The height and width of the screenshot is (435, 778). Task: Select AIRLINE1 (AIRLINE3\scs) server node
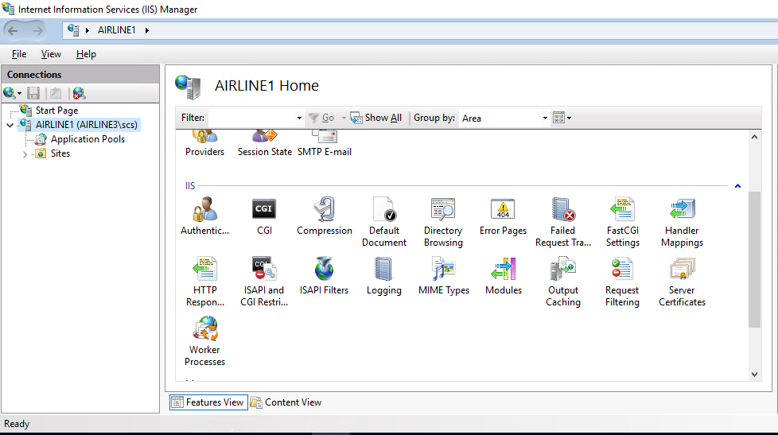(87, 125)
